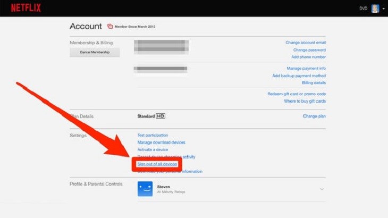388x218 pixels.
Task: Choose Sign out of all devices
Action: pyautogui.click(x=157, y=164)
